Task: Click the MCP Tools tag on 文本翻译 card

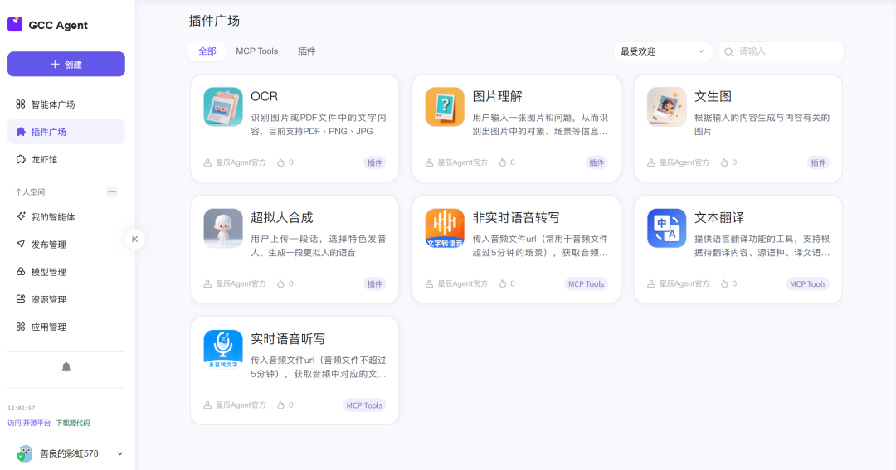Action: 807,283
